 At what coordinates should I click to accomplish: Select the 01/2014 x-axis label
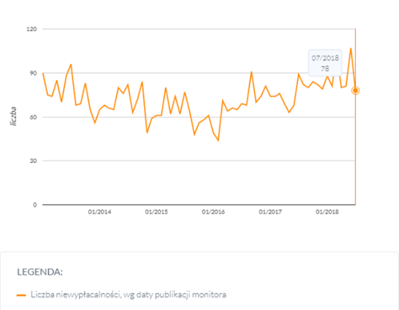[100, 212]
